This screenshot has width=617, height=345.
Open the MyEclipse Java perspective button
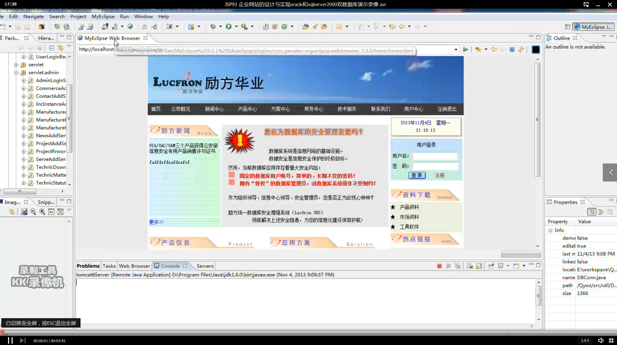593,27
